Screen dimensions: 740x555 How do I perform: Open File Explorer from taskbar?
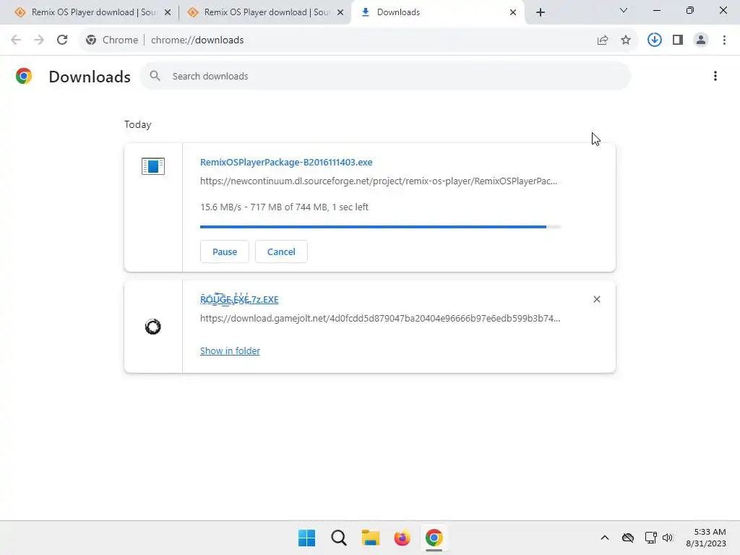coord(371,538)
